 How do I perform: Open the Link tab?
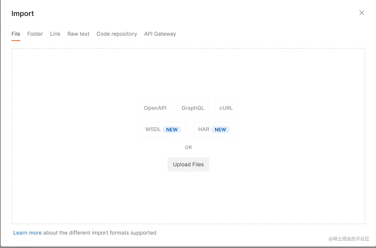[x=55, y=34]
